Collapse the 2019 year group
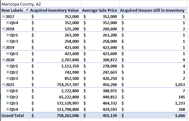This screenshot has height=121, width=189. tap(4, 47)
